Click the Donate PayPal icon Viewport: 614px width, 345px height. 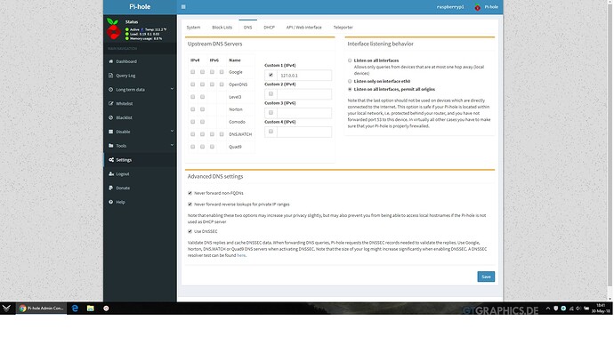[111, 189]
